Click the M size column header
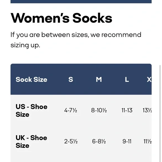 99,79
